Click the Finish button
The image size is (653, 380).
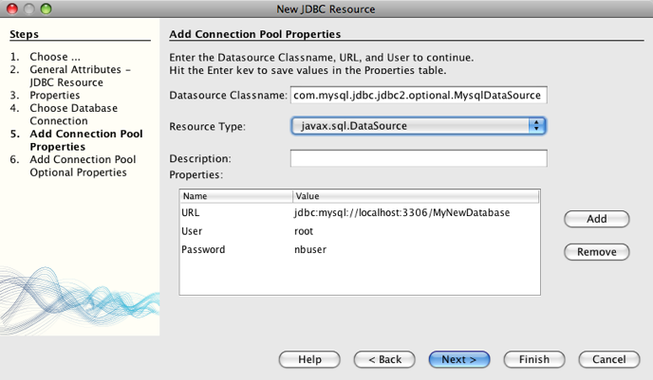click(x=534, y=359)
